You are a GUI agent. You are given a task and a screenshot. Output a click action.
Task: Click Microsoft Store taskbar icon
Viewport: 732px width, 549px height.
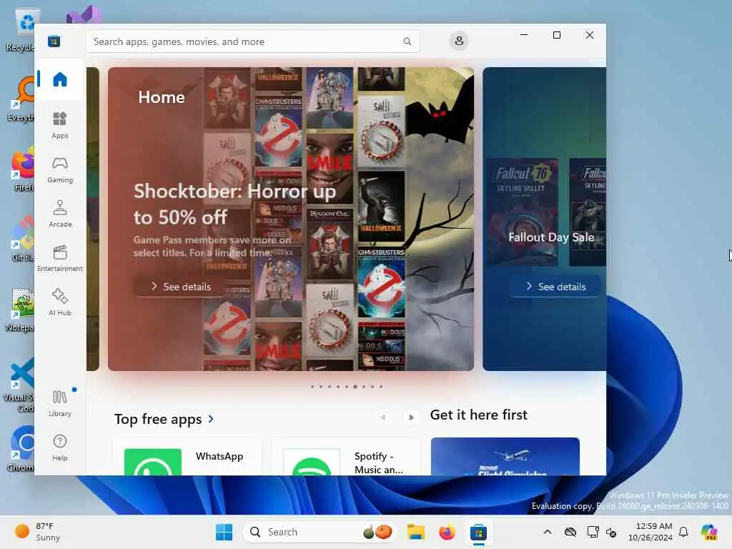[478, 532]
